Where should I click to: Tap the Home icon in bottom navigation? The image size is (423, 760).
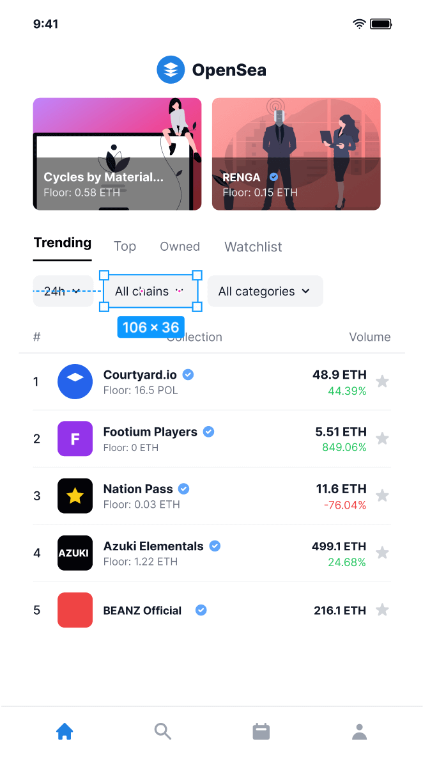coord(65,731)
